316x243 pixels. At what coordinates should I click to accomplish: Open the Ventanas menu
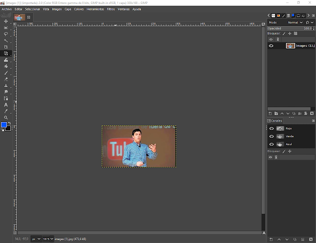123,9
